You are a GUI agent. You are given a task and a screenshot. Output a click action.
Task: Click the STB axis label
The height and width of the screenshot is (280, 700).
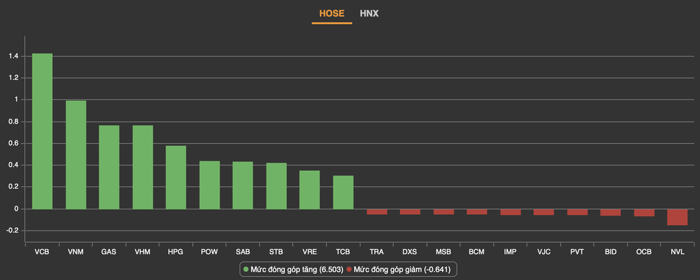click(x=276, y=252)
